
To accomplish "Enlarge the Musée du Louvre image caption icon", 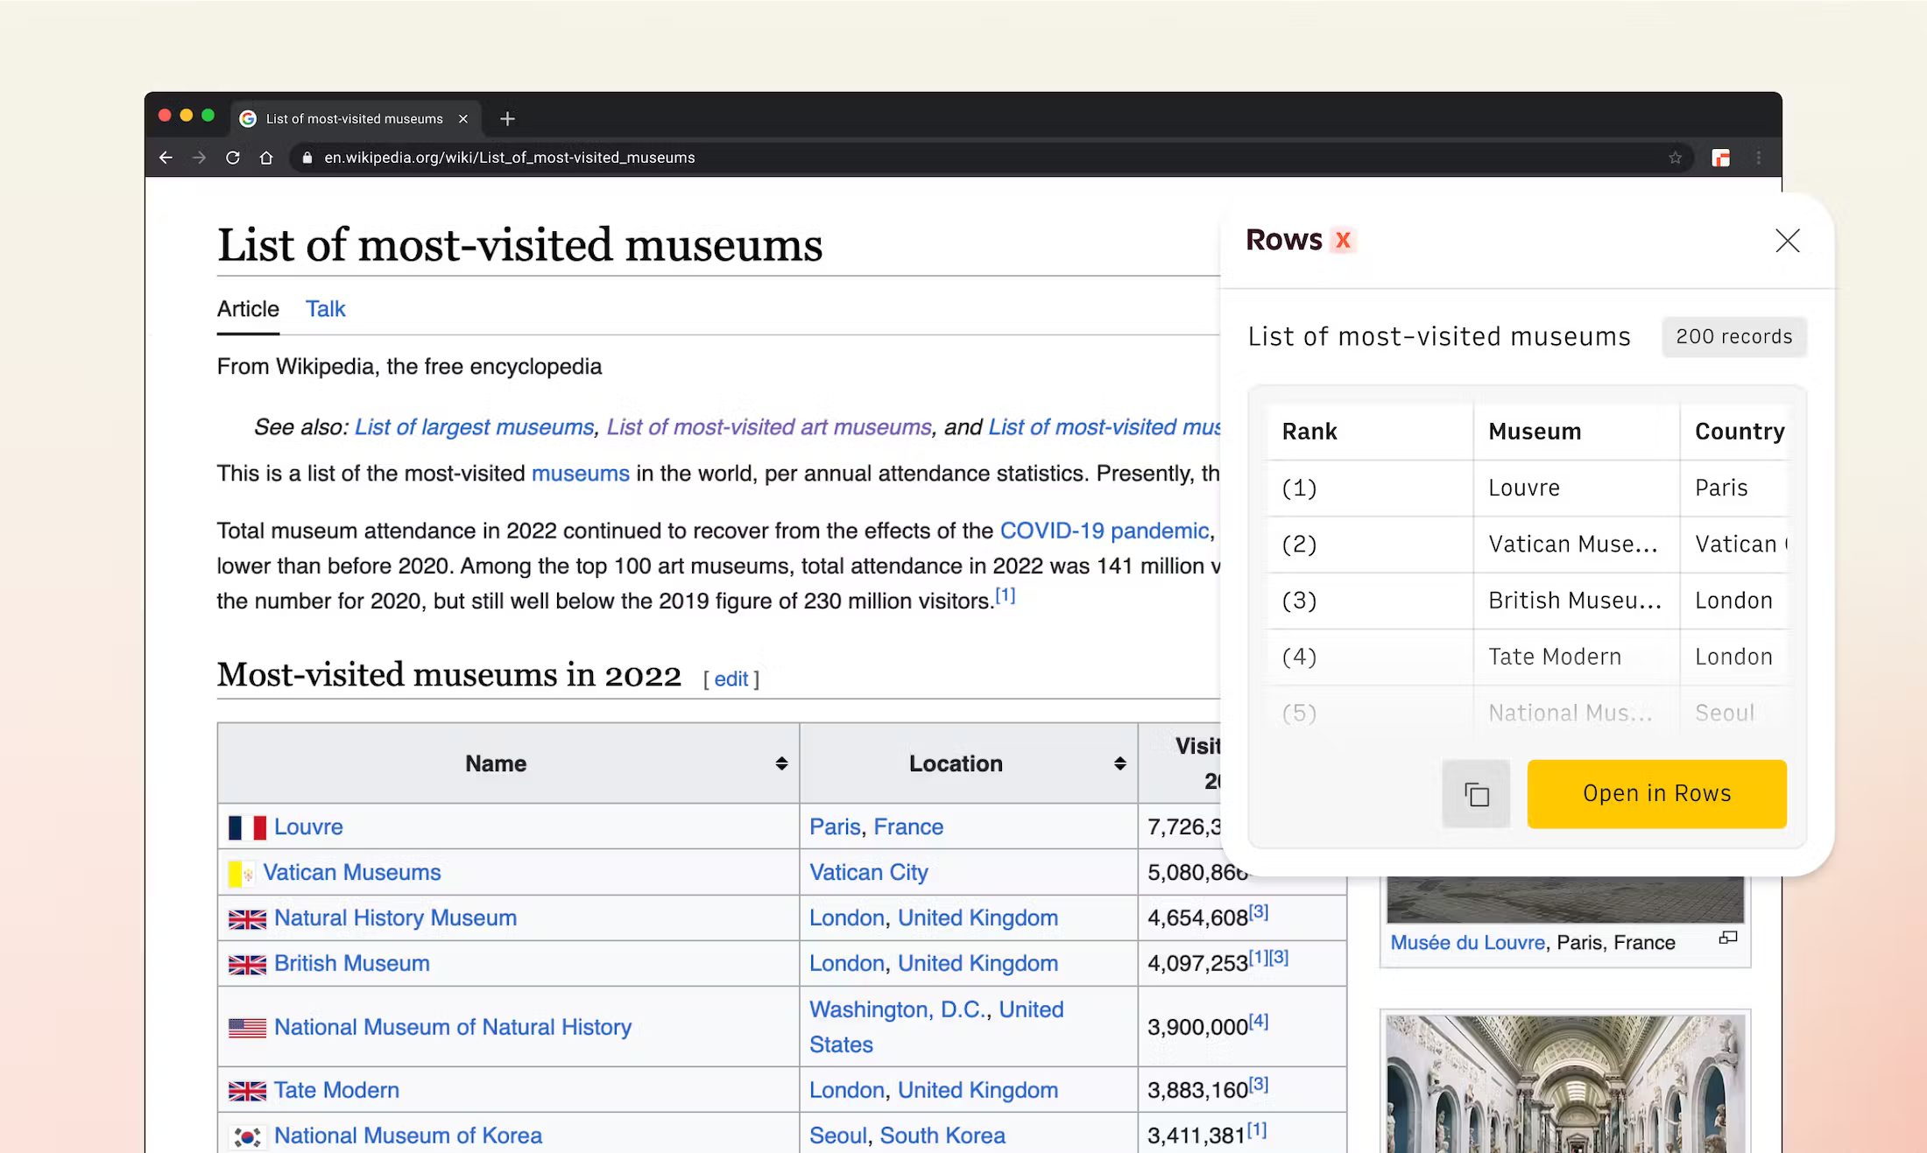I will 1727,939.
